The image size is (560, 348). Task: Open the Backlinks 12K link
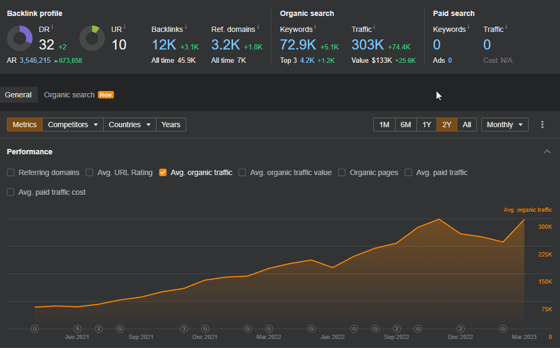pos(164,45)
